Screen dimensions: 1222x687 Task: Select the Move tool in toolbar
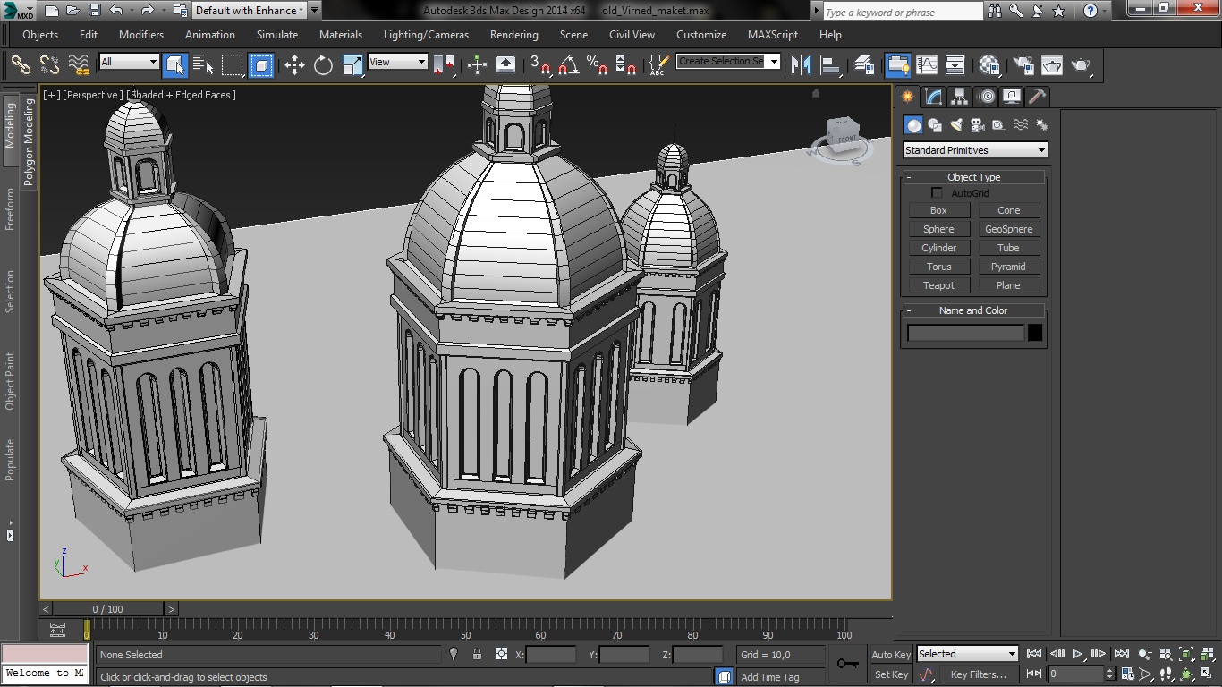tap(294, 64)
